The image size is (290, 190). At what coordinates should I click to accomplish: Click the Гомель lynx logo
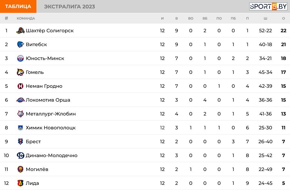20,72
